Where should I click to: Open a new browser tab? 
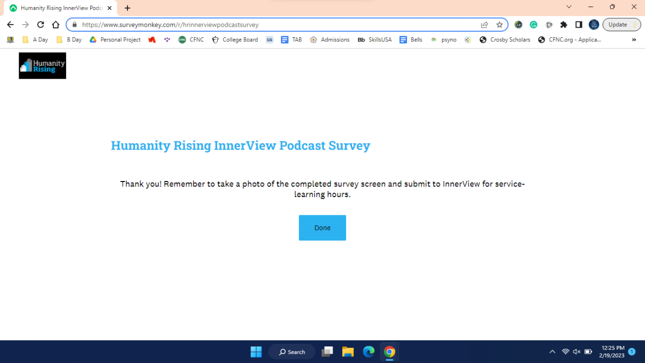click(127, 8)
